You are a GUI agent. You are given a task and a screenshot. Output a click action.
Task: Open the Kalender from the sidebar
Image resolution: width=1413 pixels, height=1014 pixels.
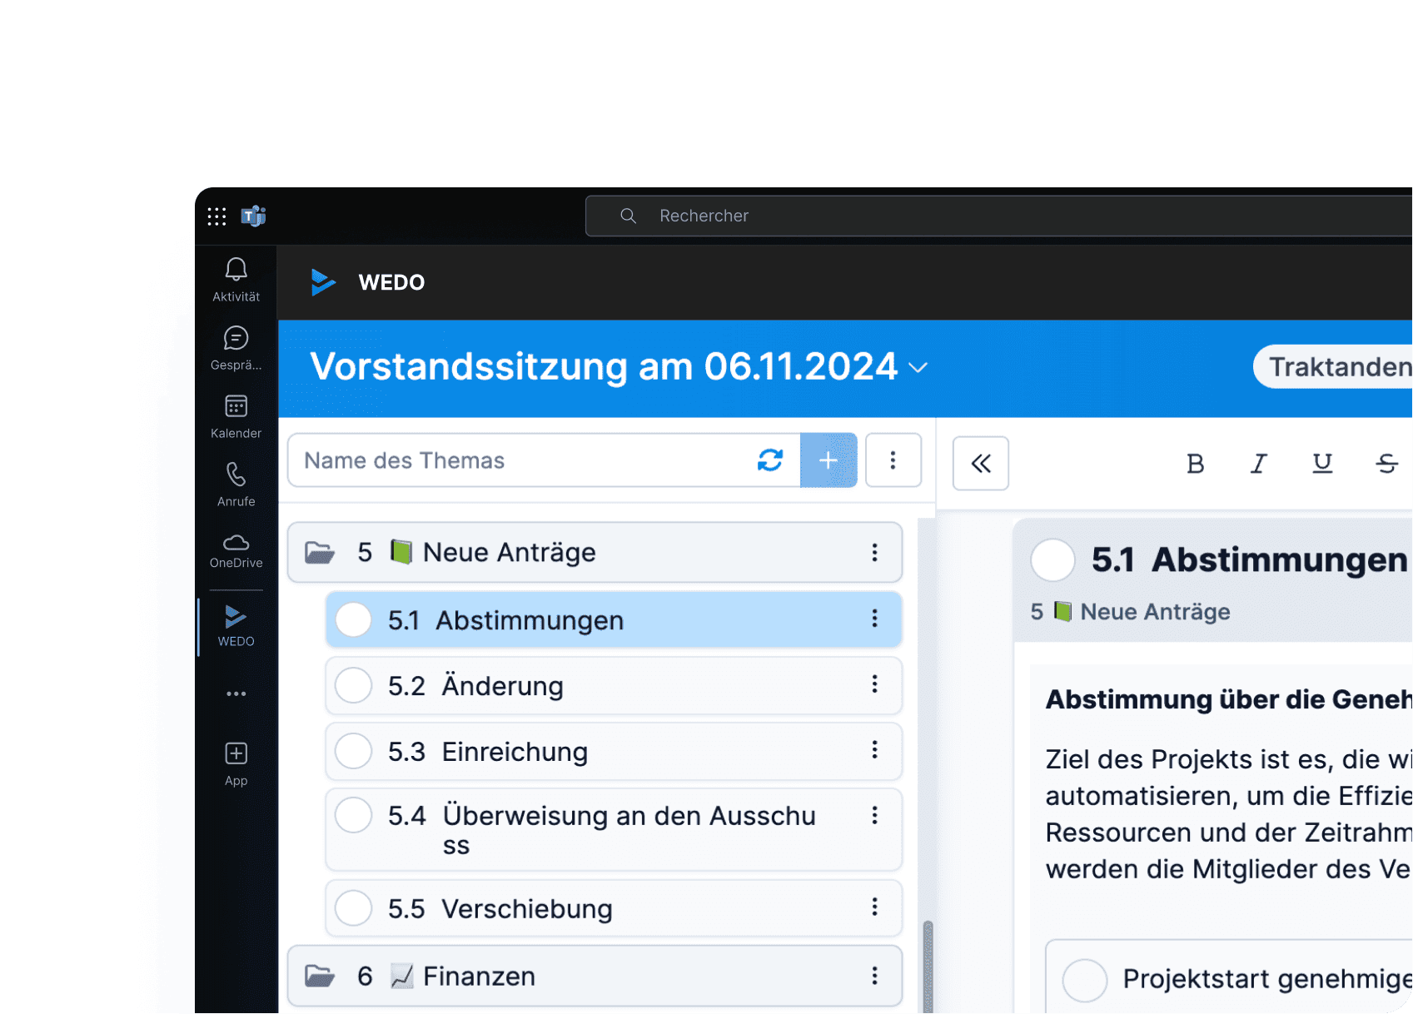[236, 407]
